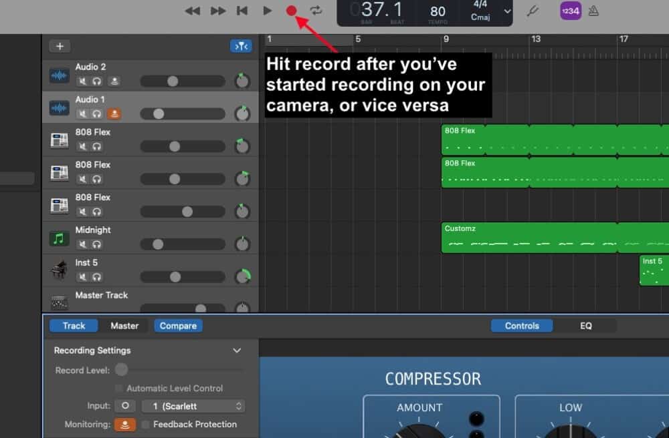Mute the Audio 2 track
The width and height of the screenshot is (669, 438).
click(x=82, y=81)
